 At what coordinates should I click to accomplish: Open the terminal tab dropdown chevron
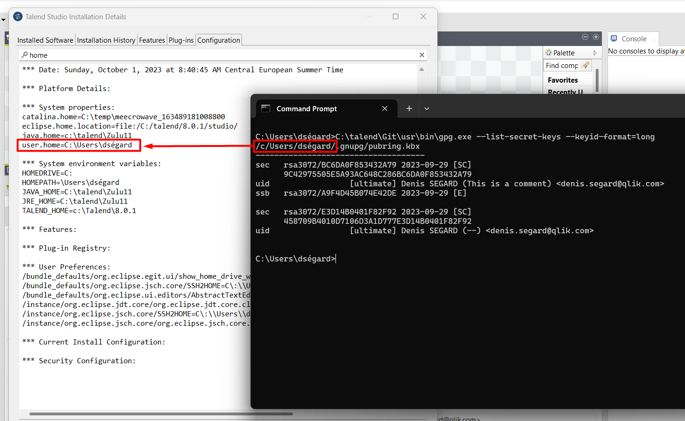pyautogui.click(x=427, y=108)
